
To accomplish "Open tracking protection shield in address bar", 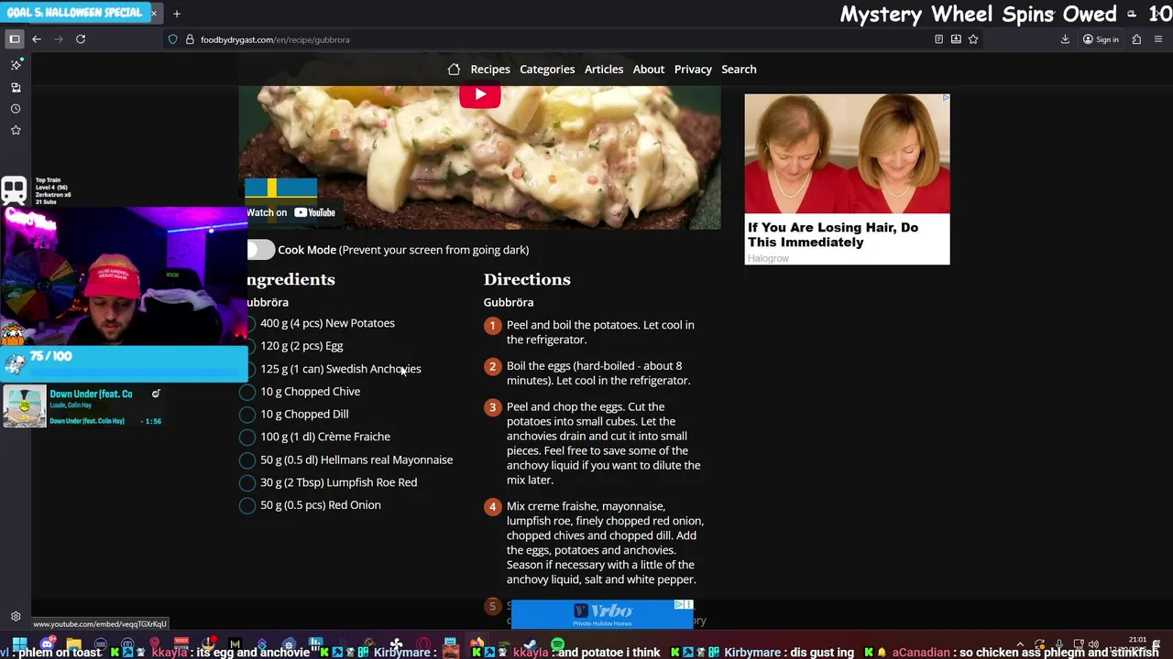I will click(x=172, y=39).
